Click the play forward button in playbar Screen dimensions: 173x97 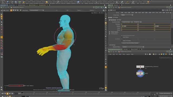click(x=10, y=93)
